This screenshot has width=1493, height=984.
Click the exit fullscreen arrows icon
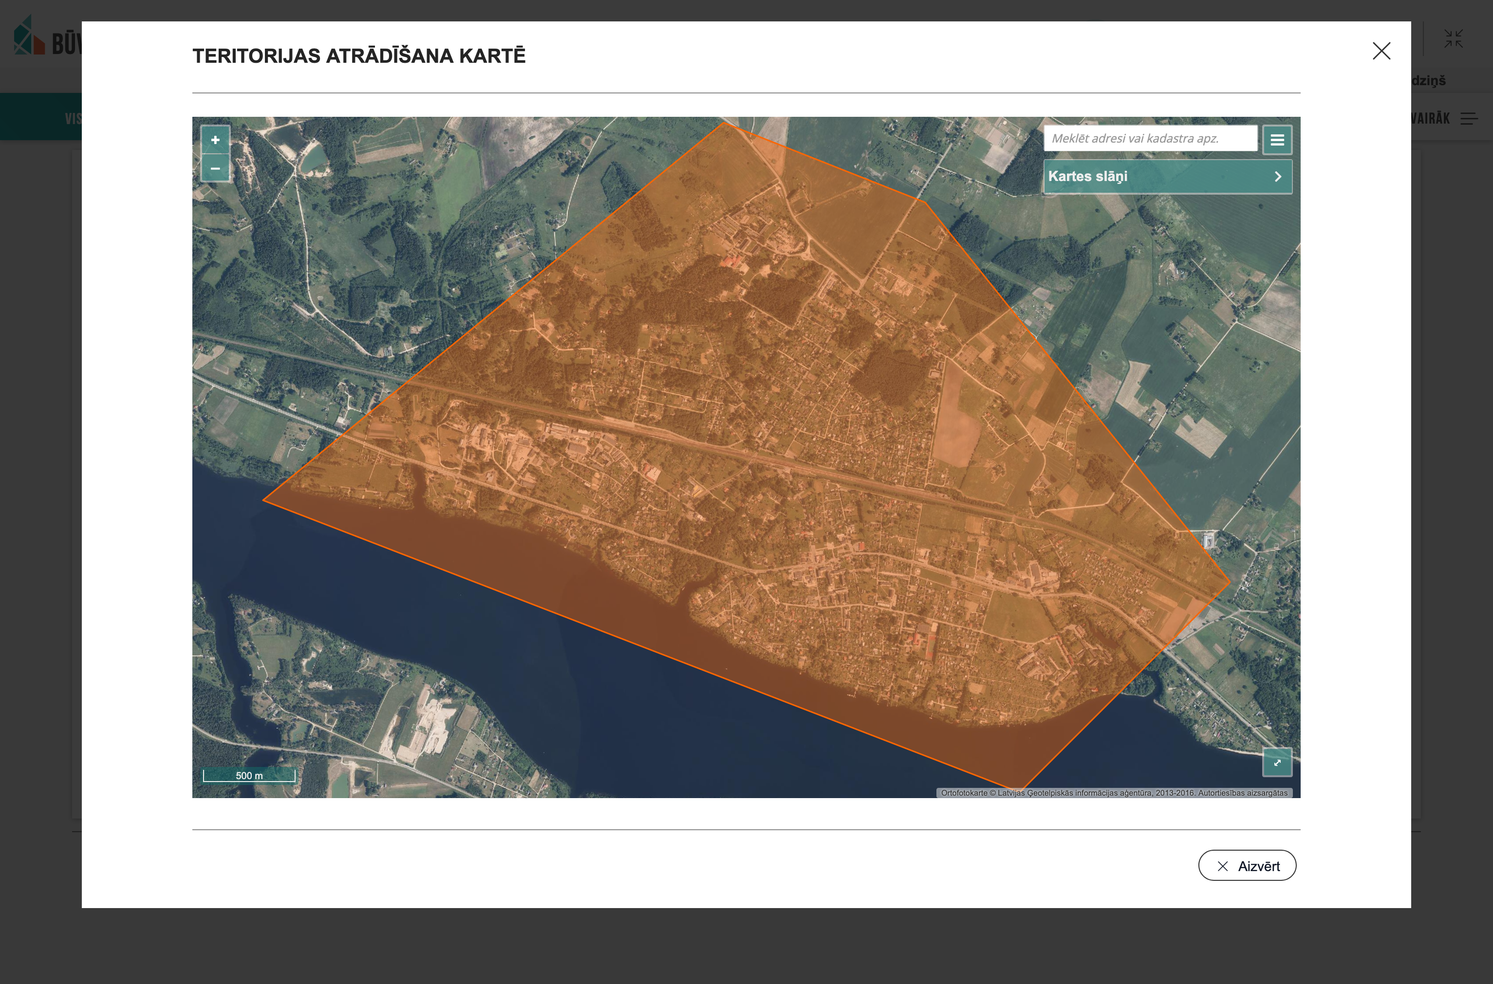pos(1453,39)
